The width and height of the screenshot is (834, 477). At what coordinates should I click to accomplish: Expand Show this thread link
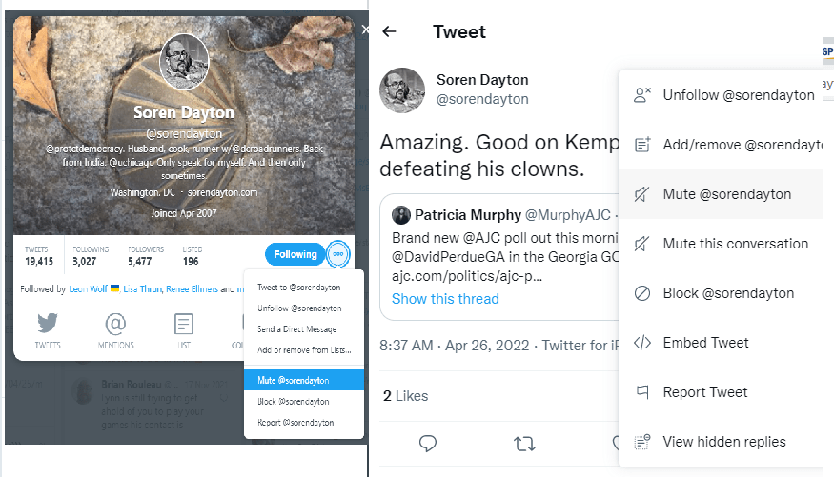(445, 299)
